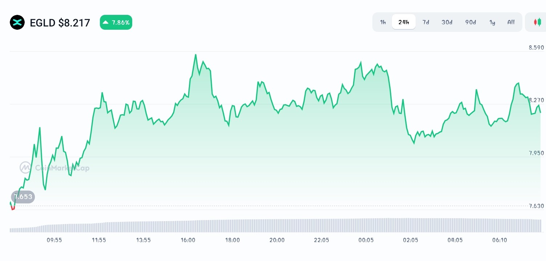Switch chart to 30d range
Viewport: 546px width, 261px height.
coord(447,22)
